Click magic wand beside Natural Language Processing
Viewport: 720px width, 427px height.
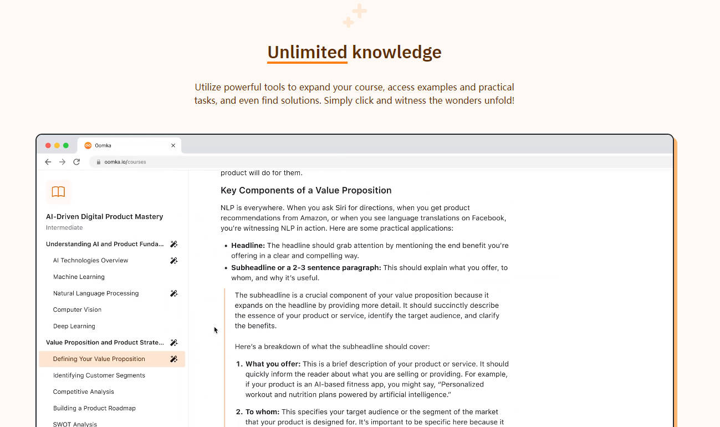point(173,293)
